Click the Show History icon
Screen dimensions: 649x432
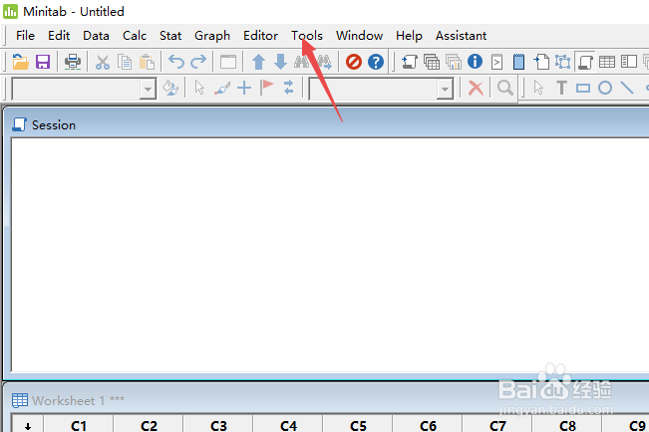(496, 62)
